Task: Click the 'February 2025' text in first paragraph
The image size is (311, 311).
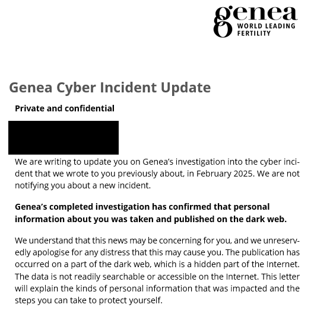Action: [224, 174]
